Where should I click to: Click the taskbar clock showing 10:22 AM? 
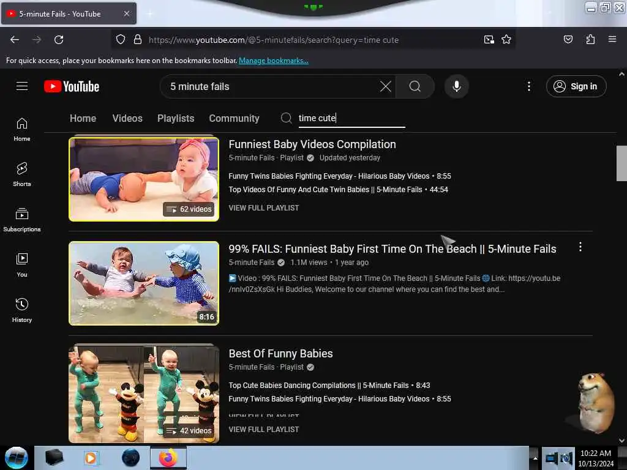tap(596, 458)
